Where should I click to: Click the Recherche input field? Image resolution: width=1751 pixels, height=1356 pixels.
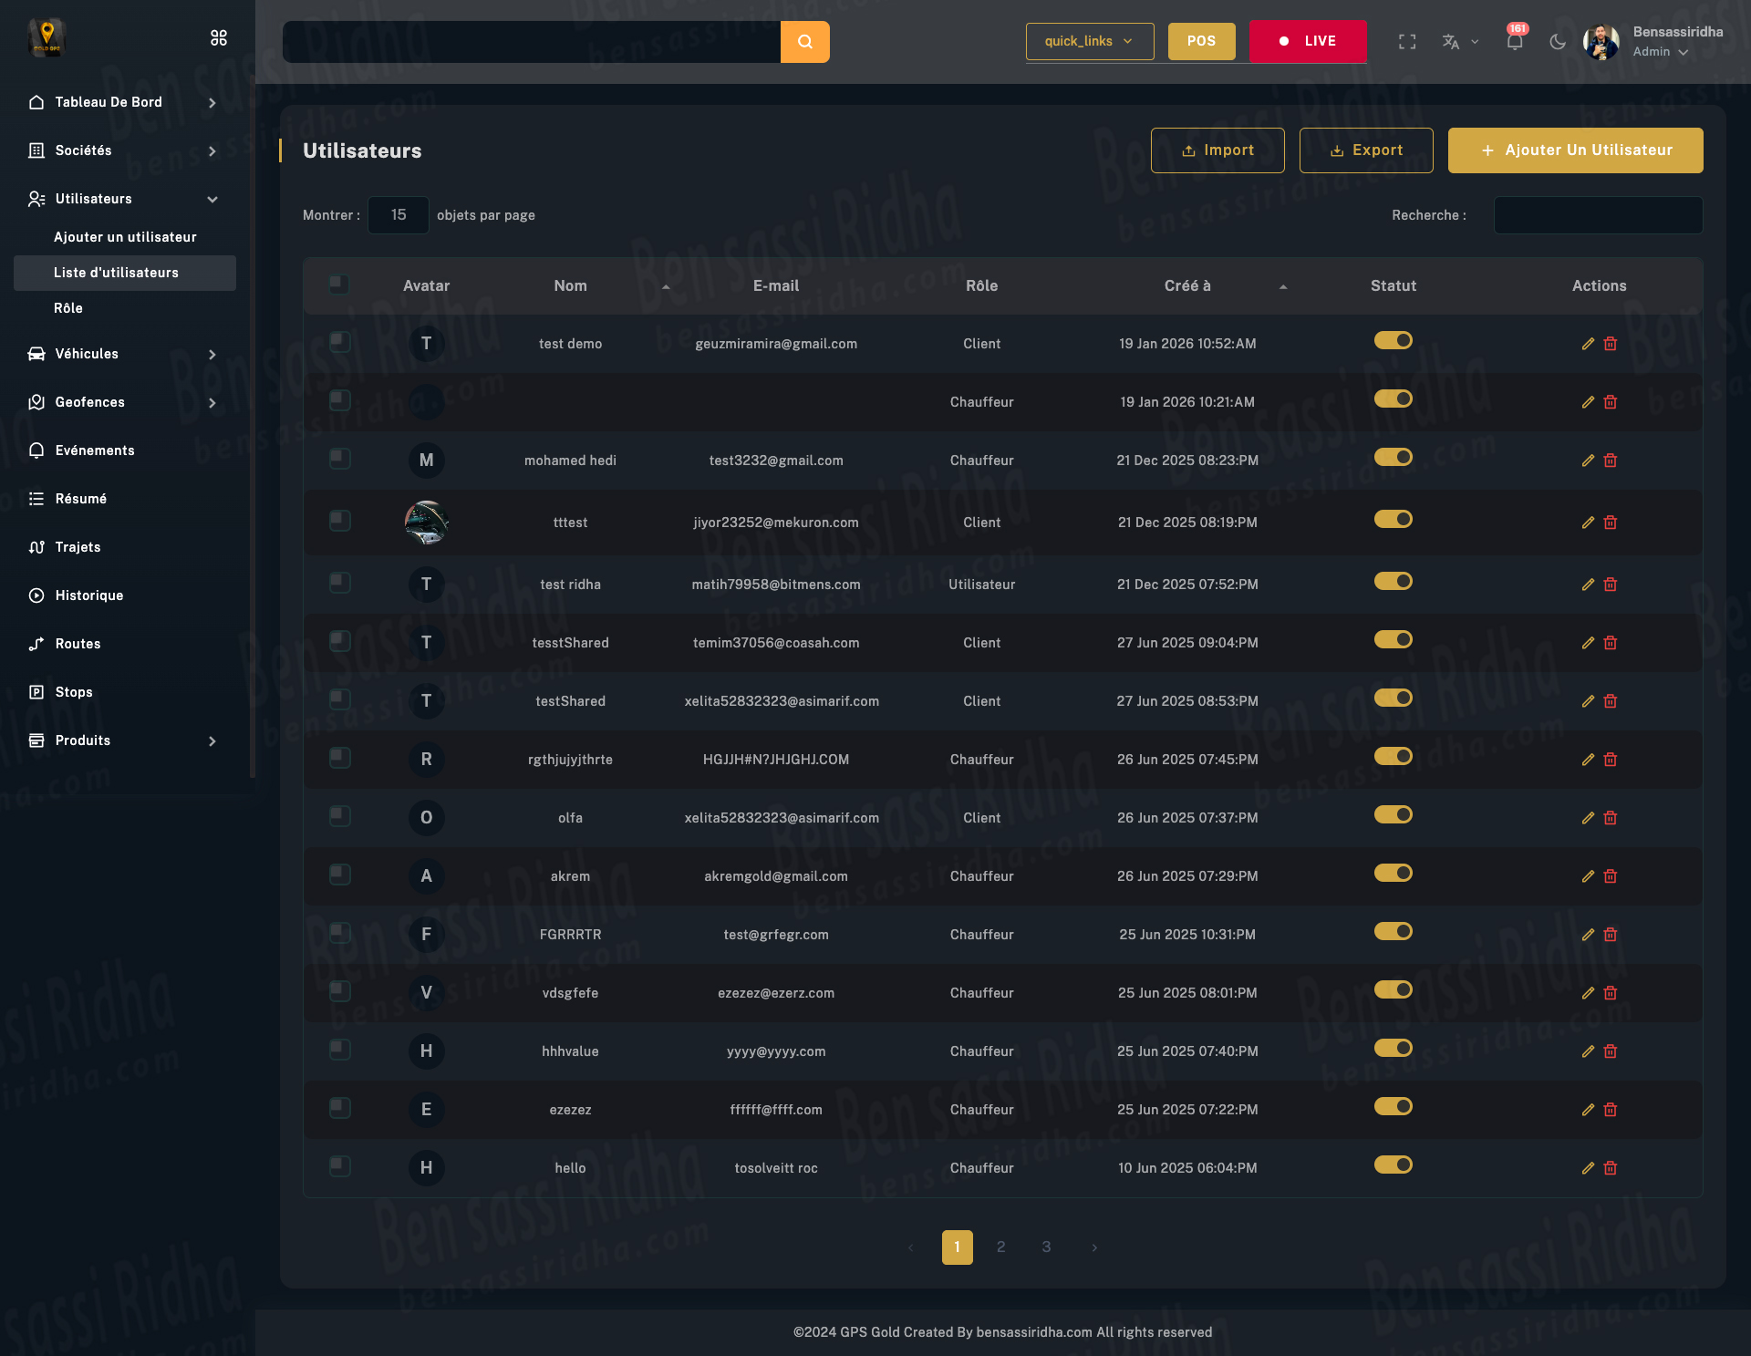[x=1598, y=215]
